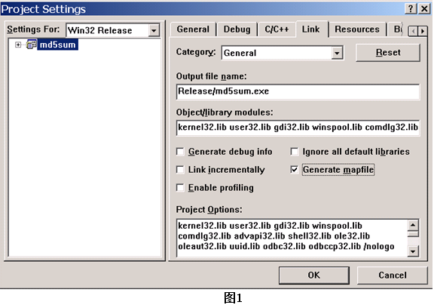Open the Debug tab
The image size is (434, 305).
coord(237,29)
